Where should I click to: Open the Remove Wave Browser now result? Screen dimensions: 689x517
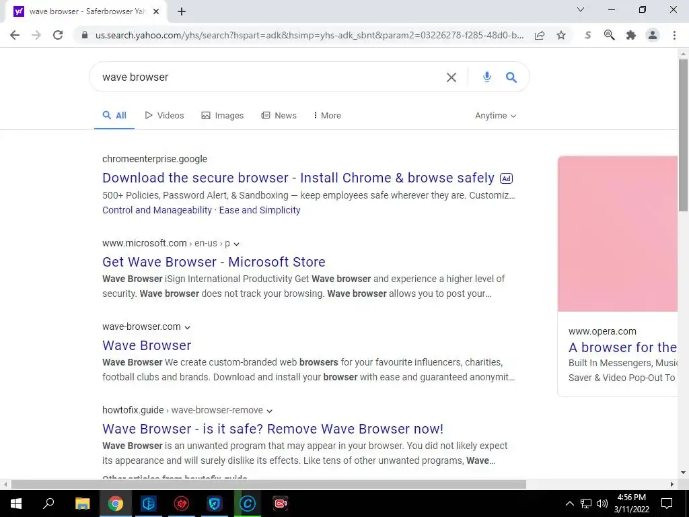[273, 429]
